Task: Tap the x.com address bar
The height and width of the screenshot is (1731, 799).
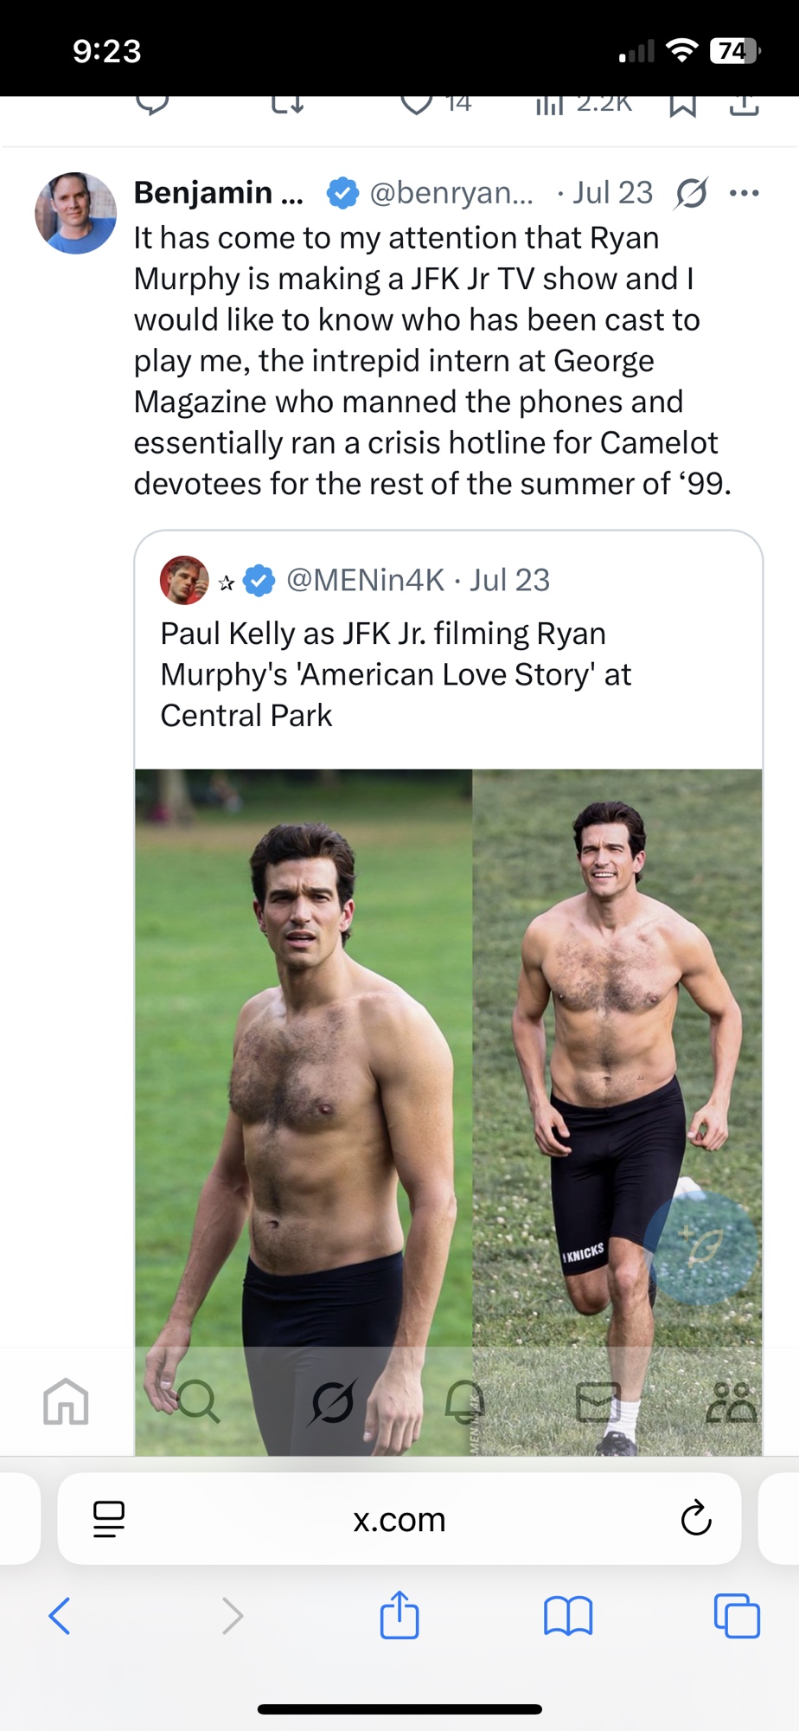Action: tap(399, 1519)
